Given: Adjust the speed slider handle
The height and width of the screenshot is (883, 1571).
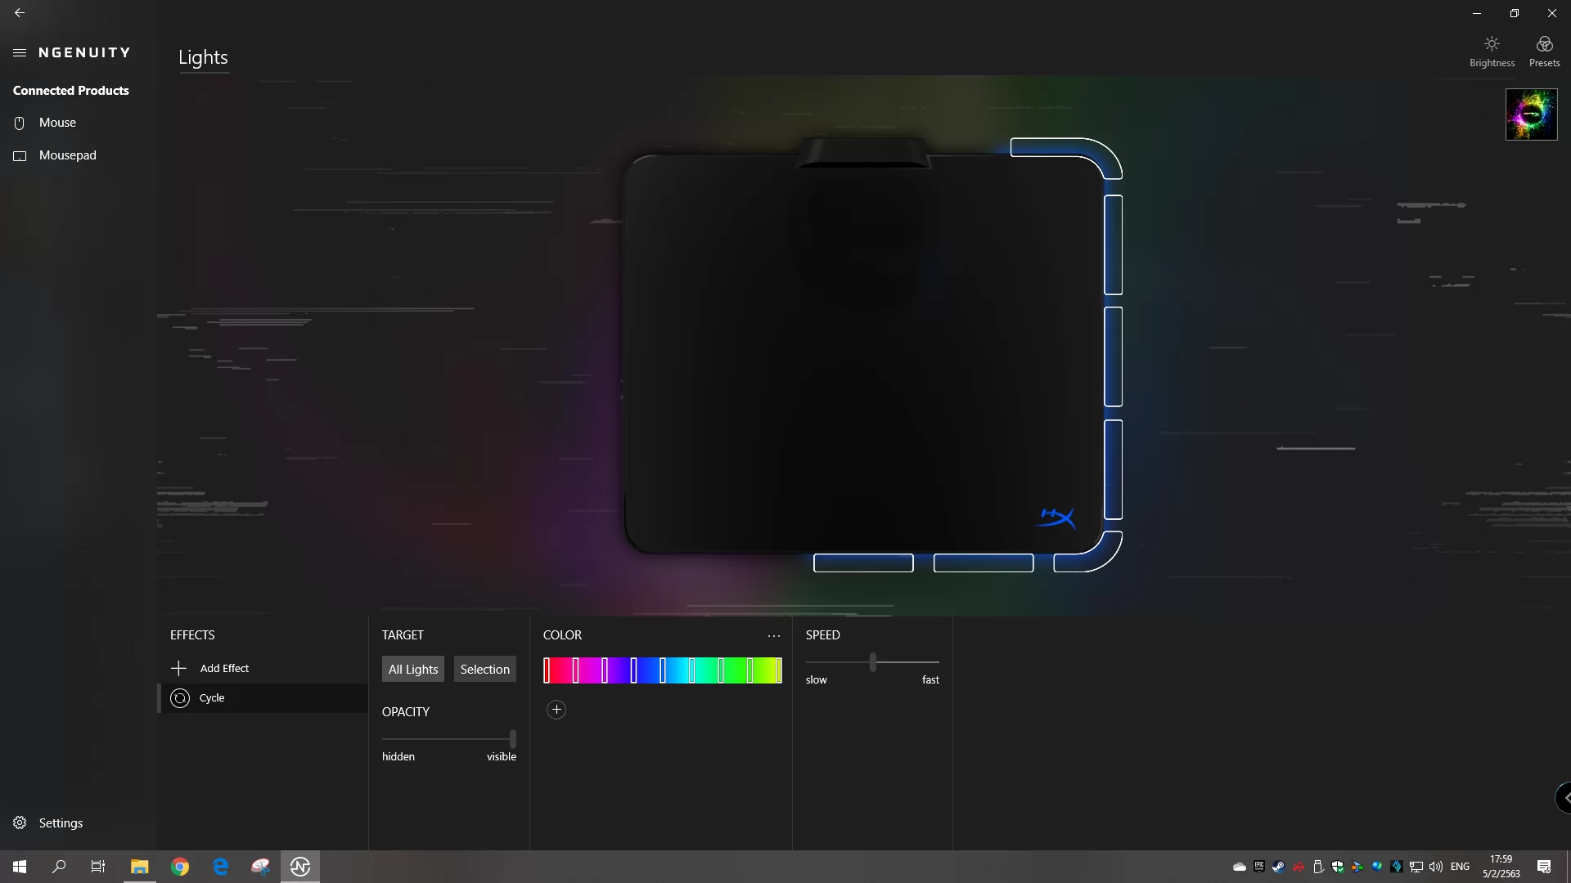Looking at the screenshot, I should coord(873,661).
